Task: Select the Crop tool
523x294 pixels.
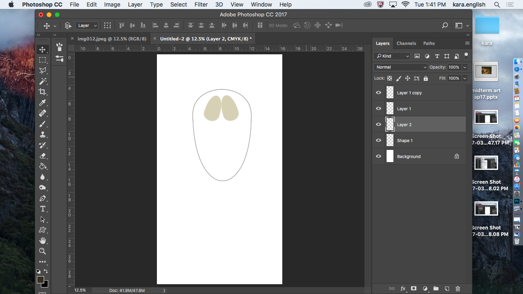Action: (x=42, y=92)
